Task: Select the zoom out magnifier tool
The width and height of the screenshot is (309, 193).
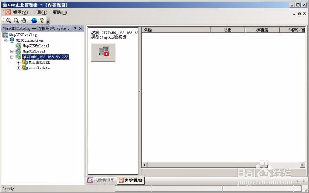Action: point(16,20)
